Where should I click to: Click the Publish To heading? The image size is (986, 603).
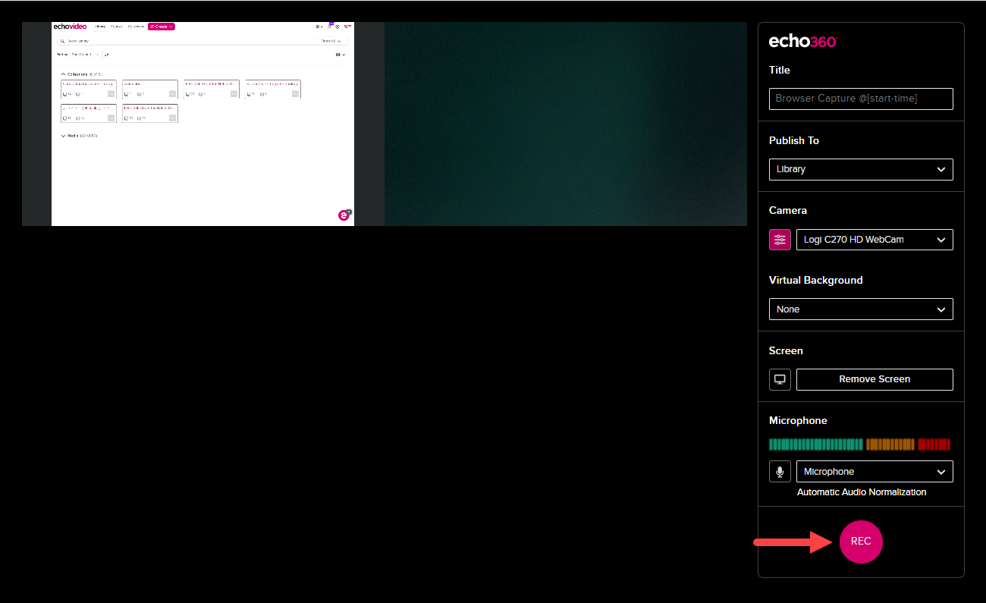point(794,140)
